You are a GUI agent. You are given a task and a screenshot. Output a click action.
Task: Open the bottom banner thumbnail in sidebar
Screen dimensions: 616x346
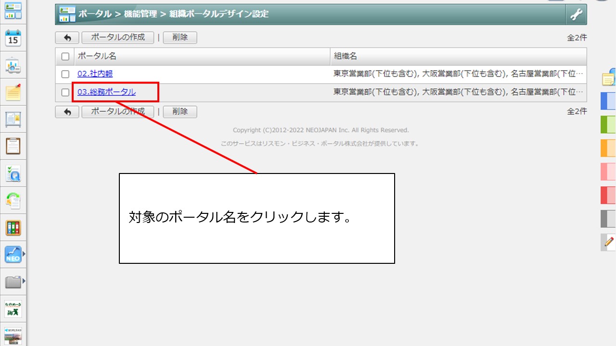click(x=13, y=336)
